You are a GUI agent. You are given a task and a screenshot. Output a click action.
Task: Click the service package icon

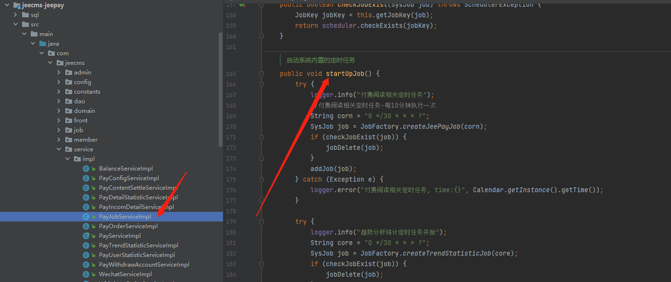tap(69, 149)
